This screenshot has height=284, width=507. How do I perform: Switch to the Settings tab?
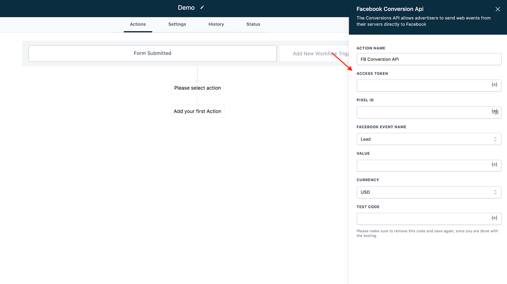click(177, 24)
